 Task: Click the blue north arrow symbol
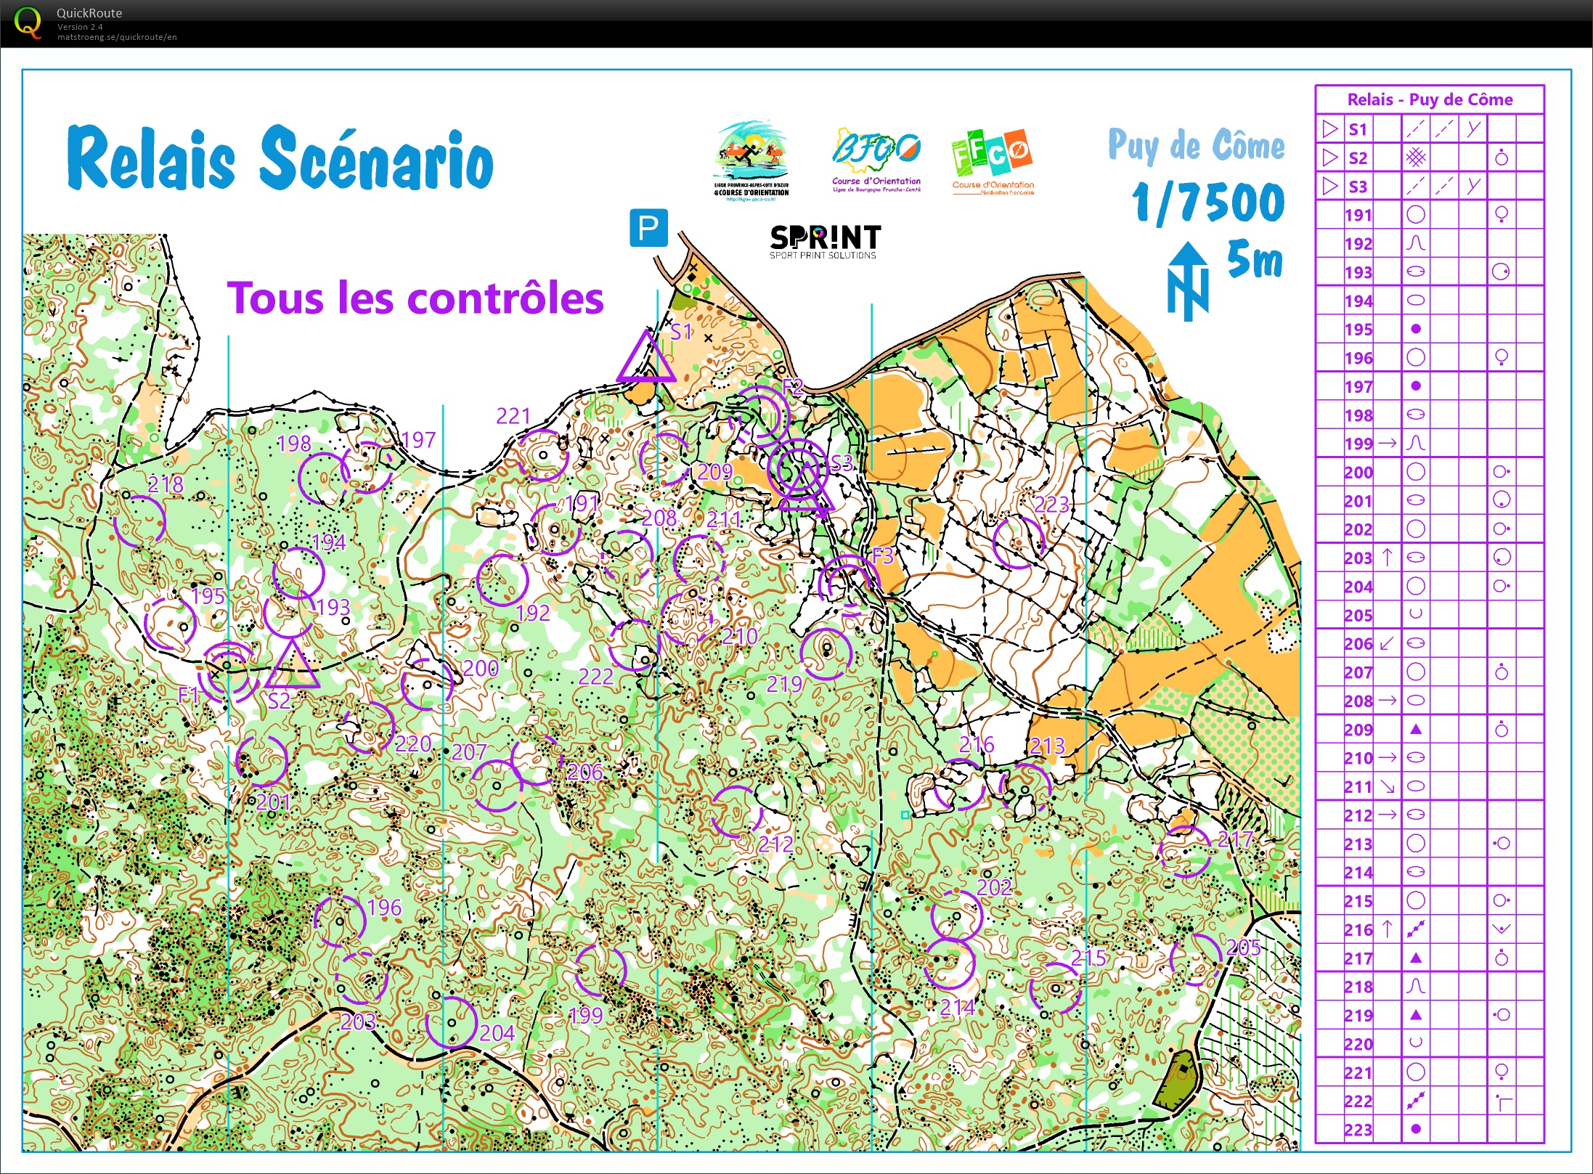tap(1188, 282)
